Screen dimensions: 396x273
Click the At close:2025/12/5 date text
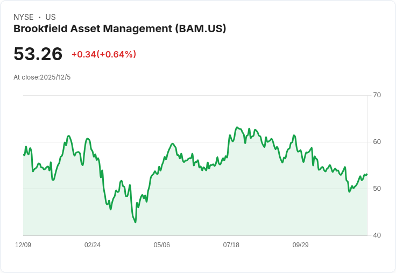[42, 77]
